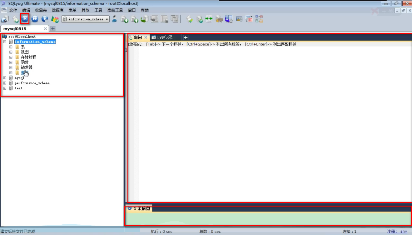Click the paper with green check icon
The image size is (412, 235).
190,19
